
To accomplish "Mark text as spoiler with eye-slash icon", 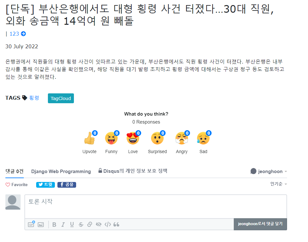I will 99,225.
